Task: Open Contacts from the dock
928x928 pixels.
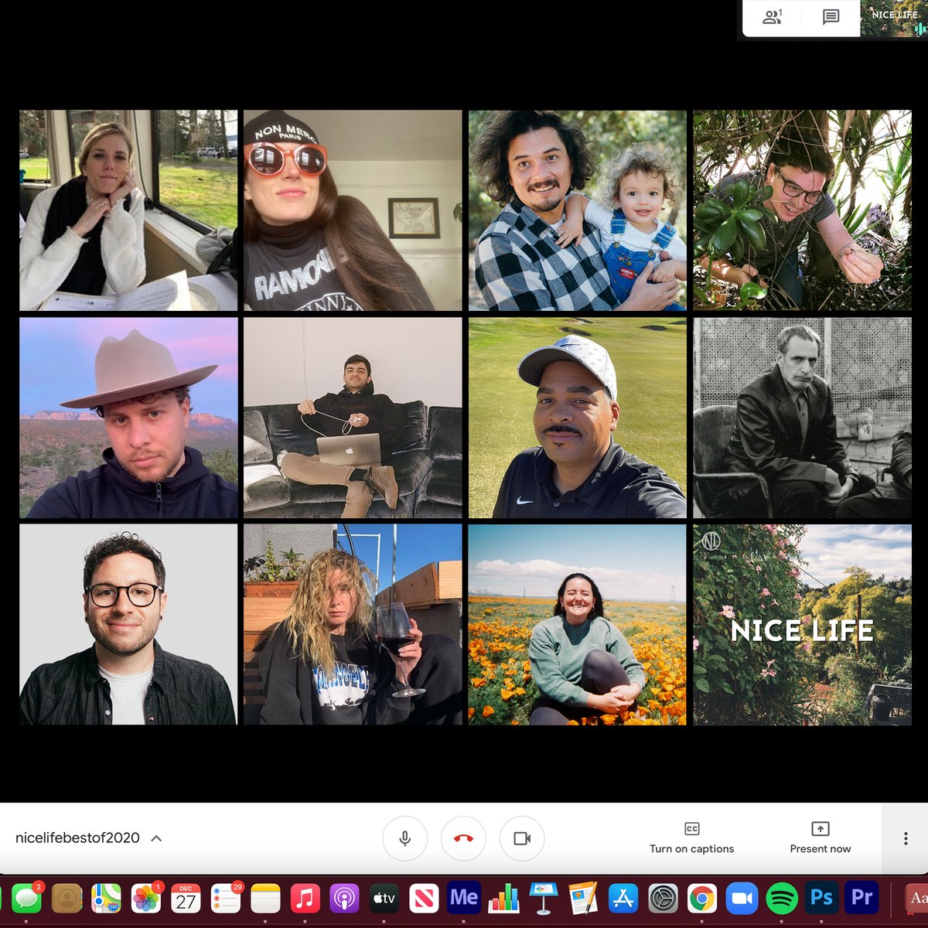Action: (67, 898)
